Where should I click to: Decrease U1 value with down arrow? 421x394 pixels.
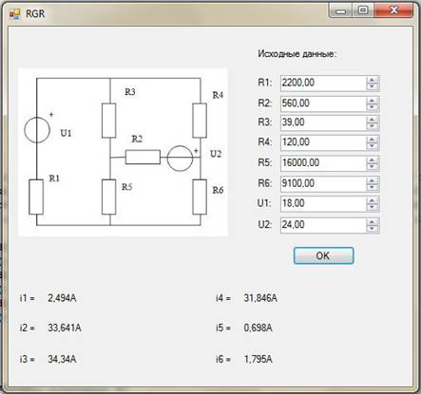click(372, 207)
